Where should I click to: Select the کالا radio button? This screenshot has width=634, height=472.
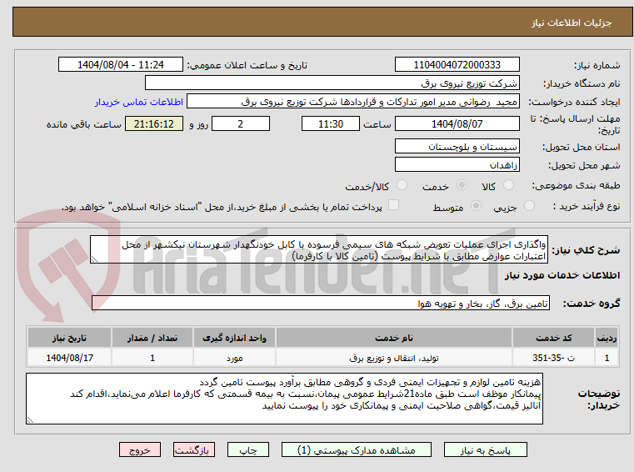(x=508, y=185)
